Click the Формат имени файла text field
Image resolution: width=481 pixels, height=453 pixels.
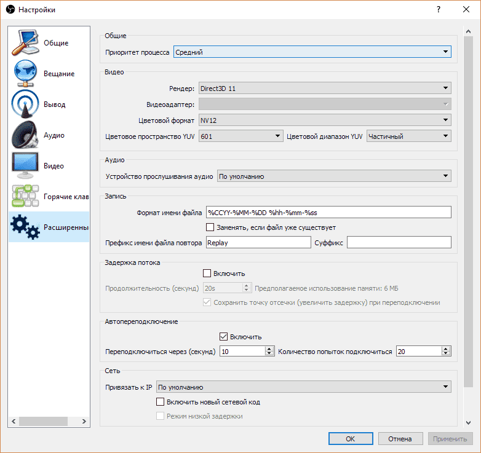pos(328,213)
